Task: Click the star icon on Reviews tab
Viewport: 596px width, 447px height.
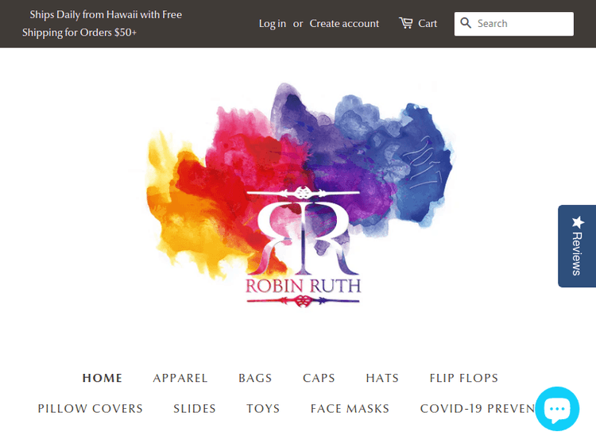Action: click(x=578, y=222)
